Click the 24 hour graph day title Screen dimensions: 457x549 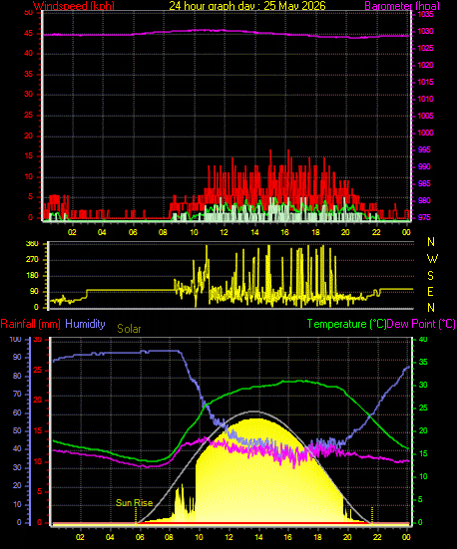coord(247,6)
